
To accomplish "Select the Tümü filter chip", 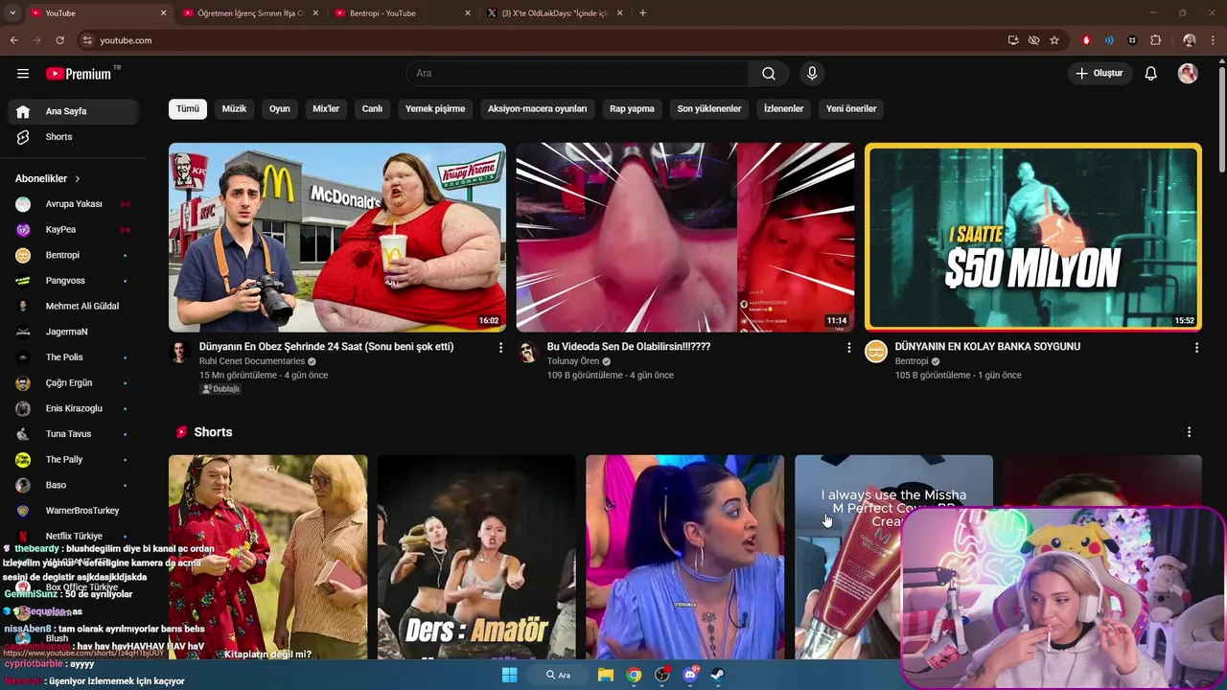I will click(188, 108).
